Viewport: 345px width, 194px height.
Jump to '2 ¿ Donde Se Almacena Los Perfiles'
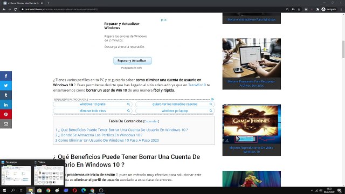pyautogui.click(x=99, y=135)
